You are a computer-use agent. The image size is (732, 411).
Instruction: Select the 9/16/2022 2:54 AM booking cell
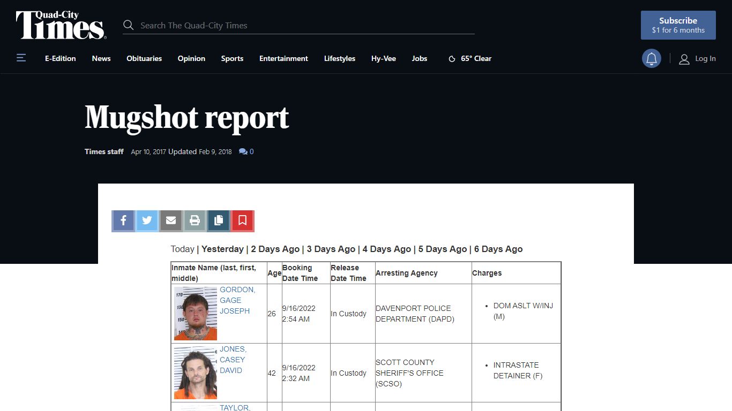point(306,314)
